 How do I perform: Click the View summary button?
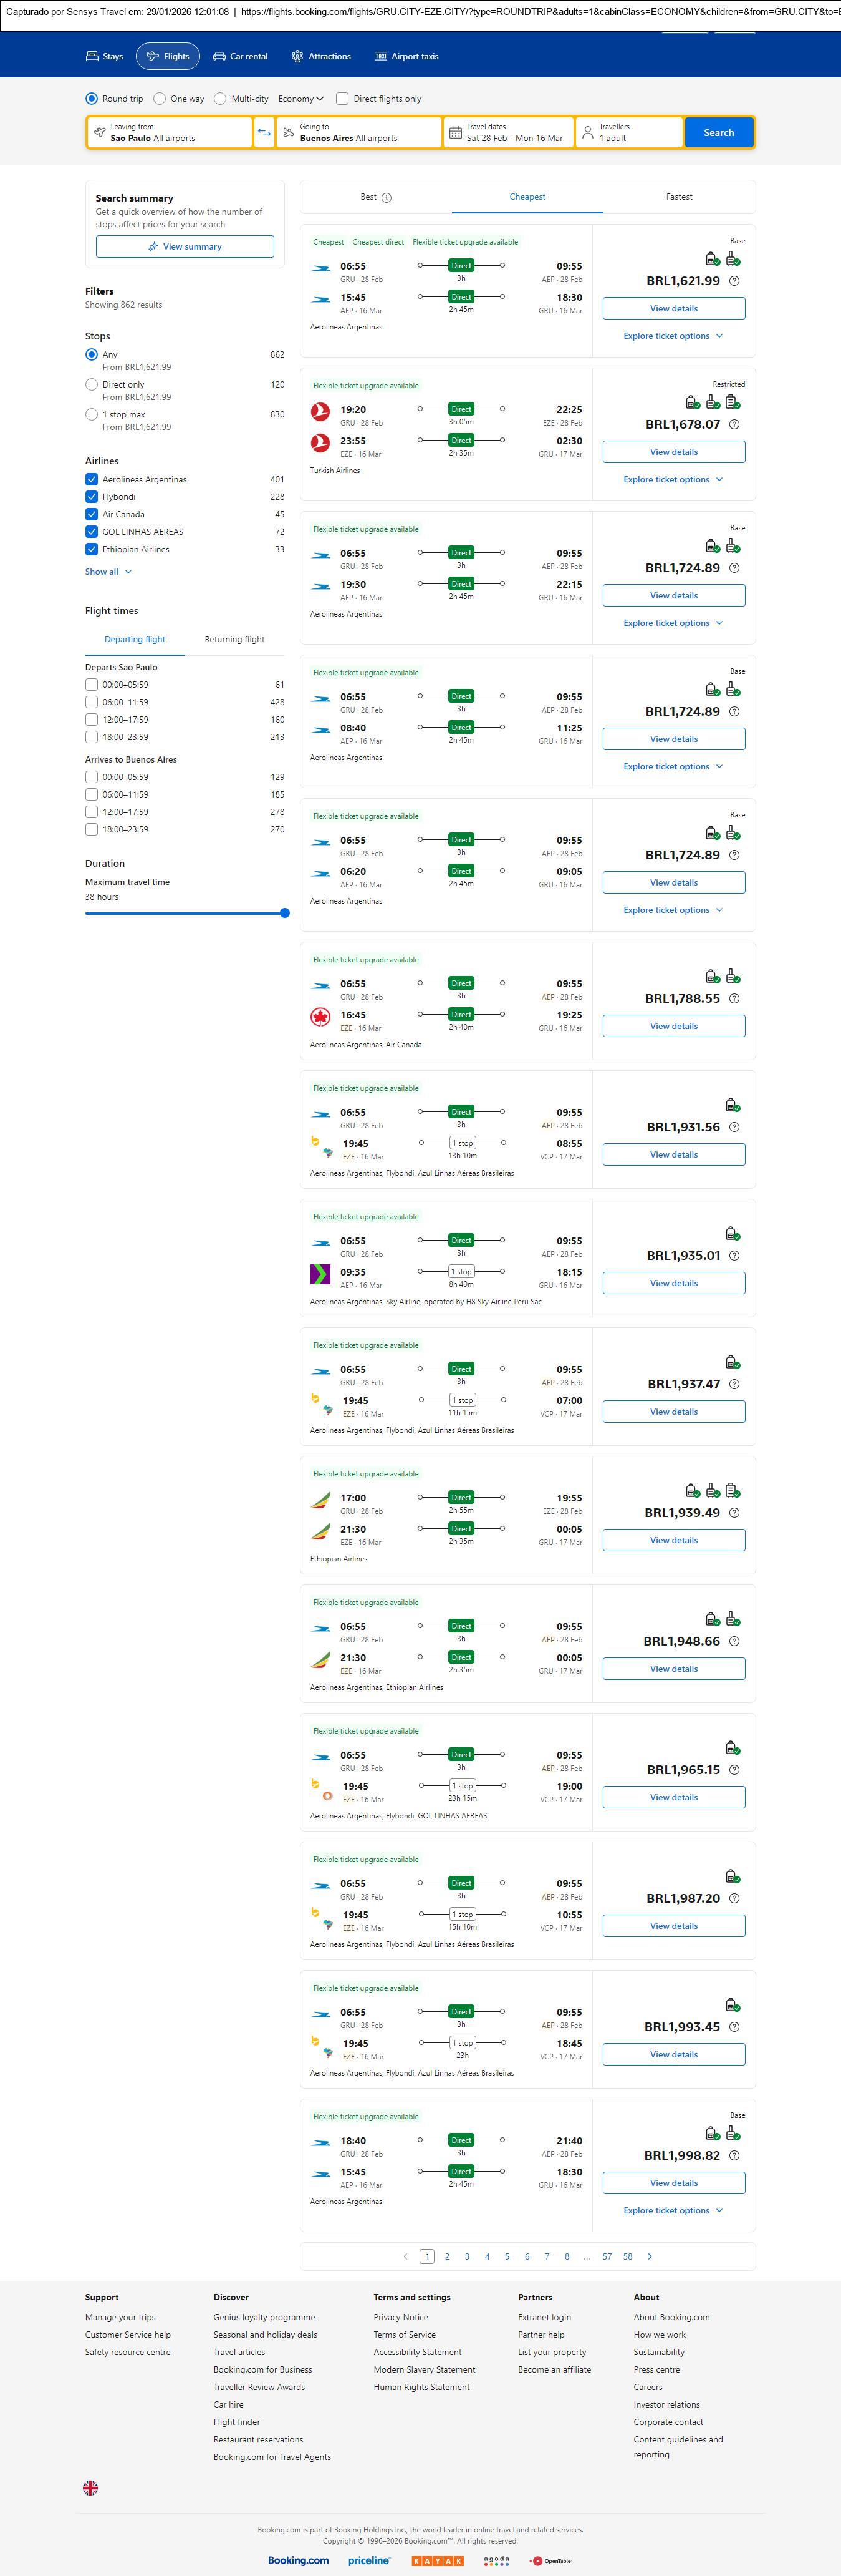tap(185, 247)
